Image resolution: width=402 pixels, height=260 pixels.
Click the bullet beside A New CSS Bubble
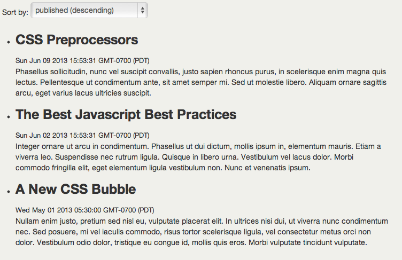pos(9,192)
